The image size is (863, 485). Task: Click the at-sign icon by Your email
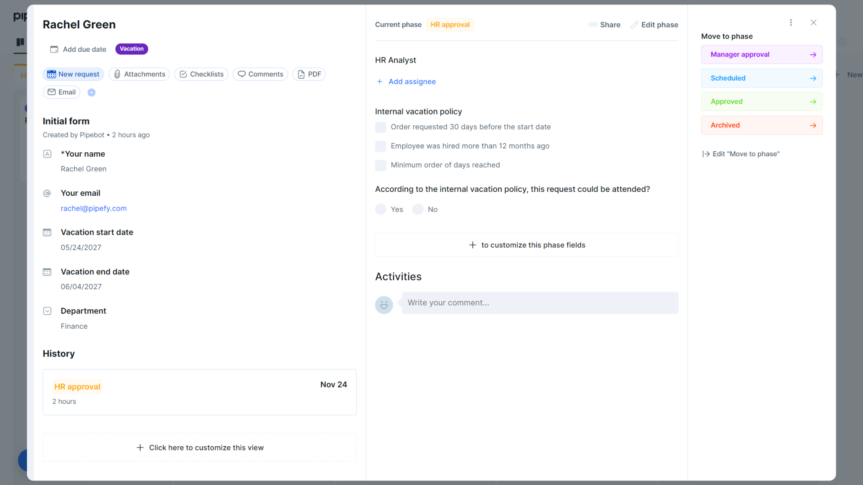pos(47,194)
